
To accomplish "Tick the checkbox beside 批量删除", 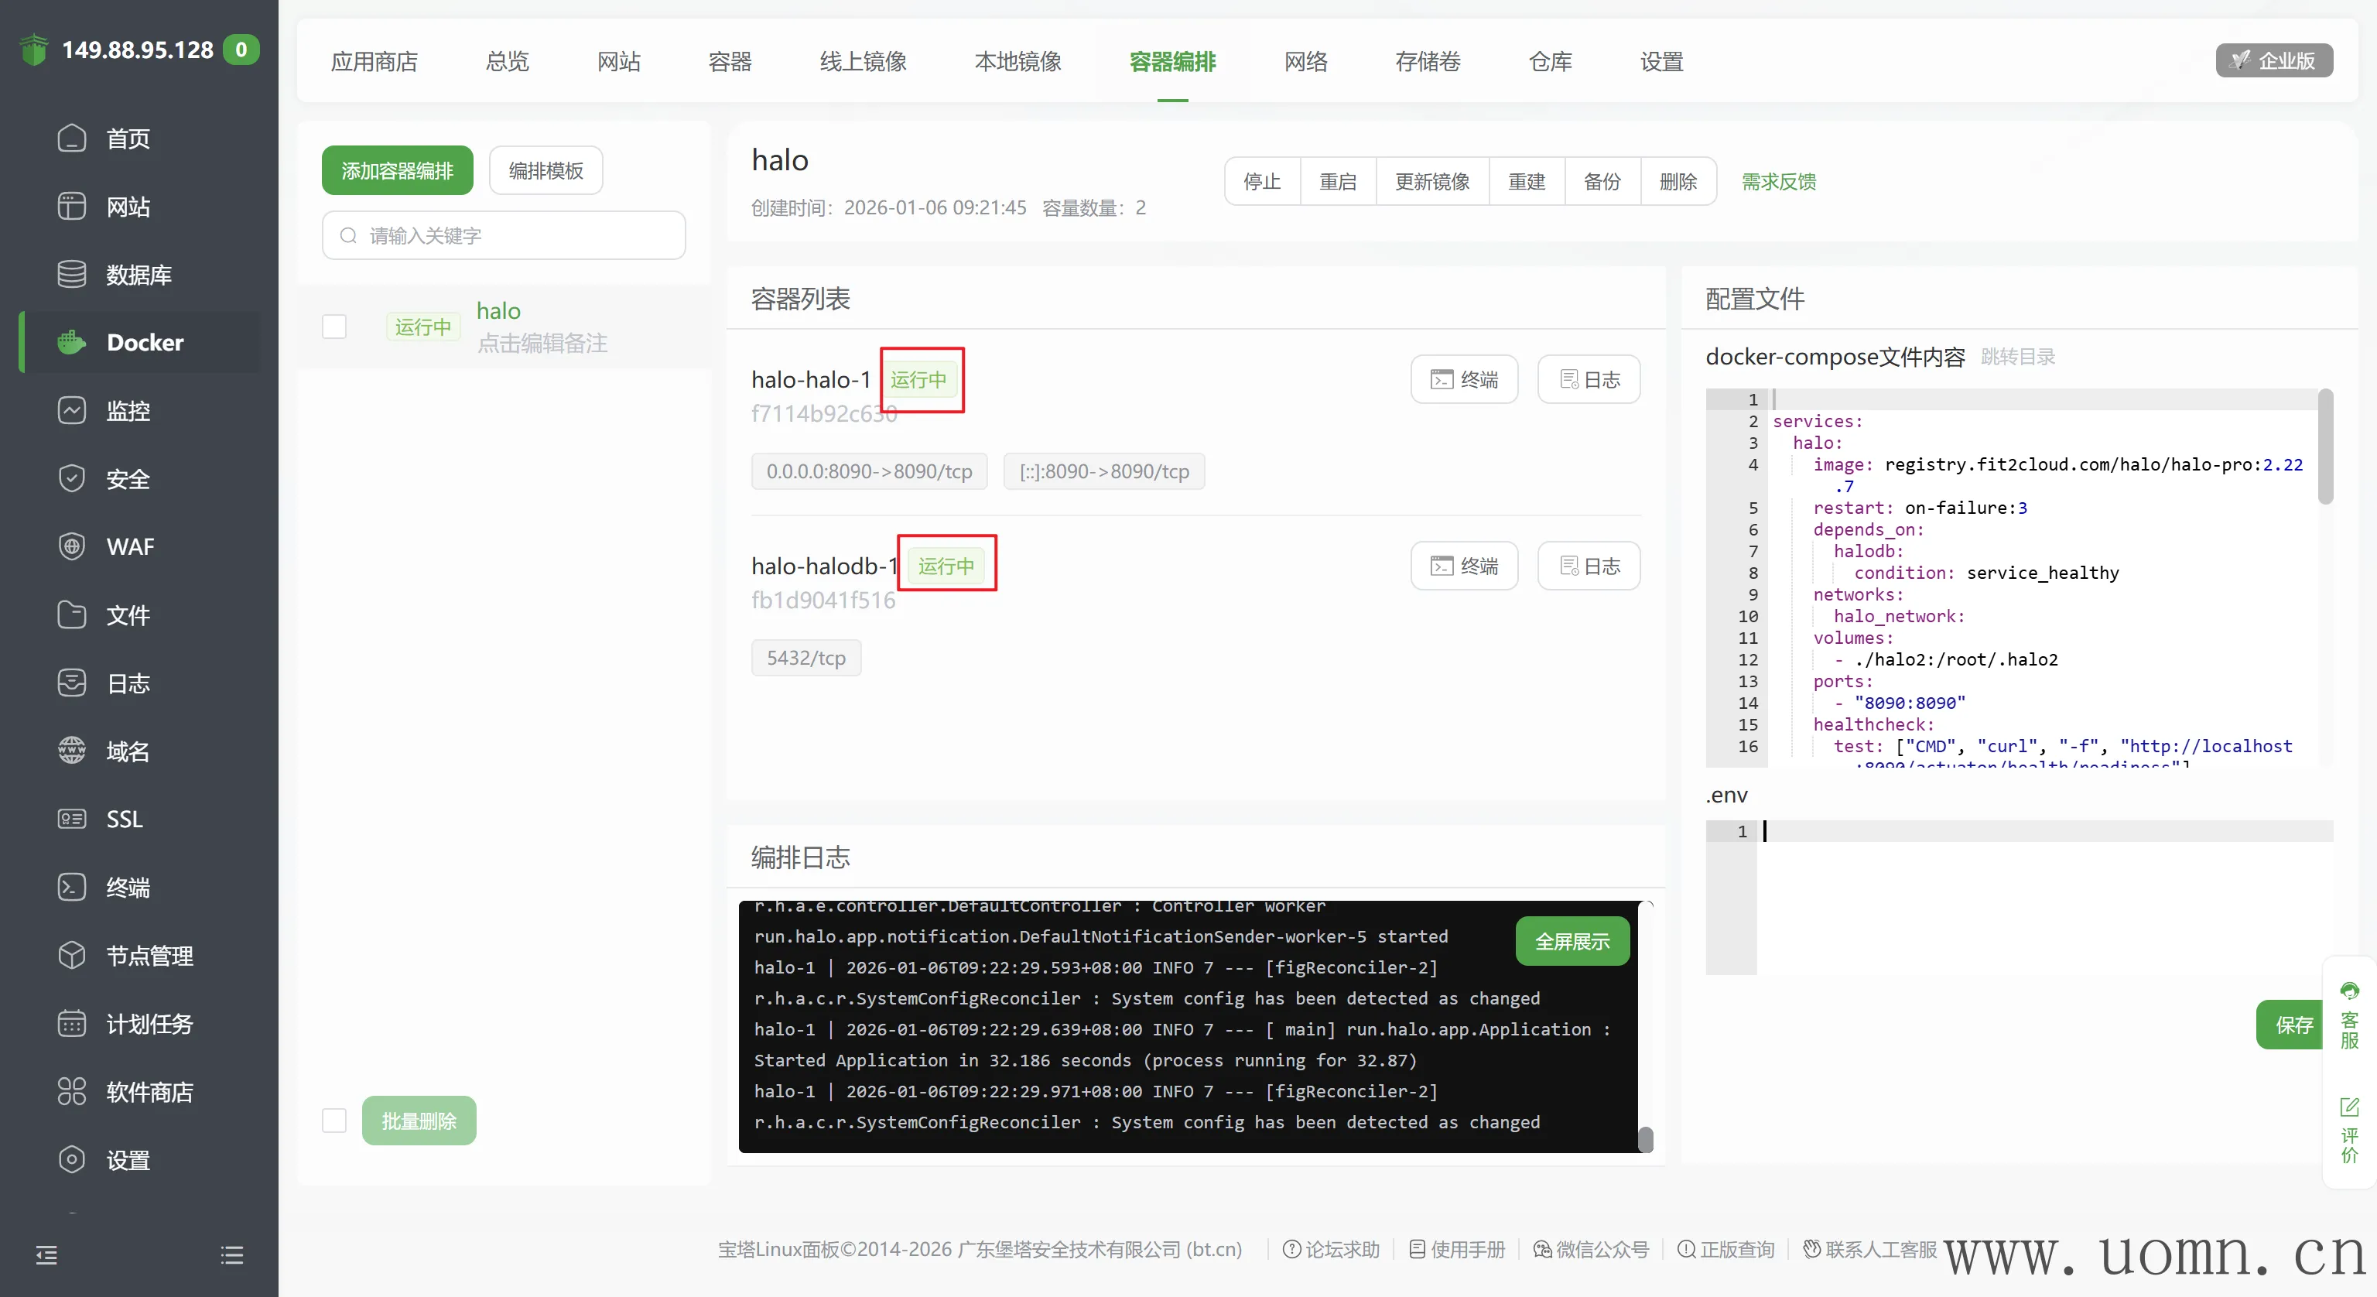I will (334, 1121).
